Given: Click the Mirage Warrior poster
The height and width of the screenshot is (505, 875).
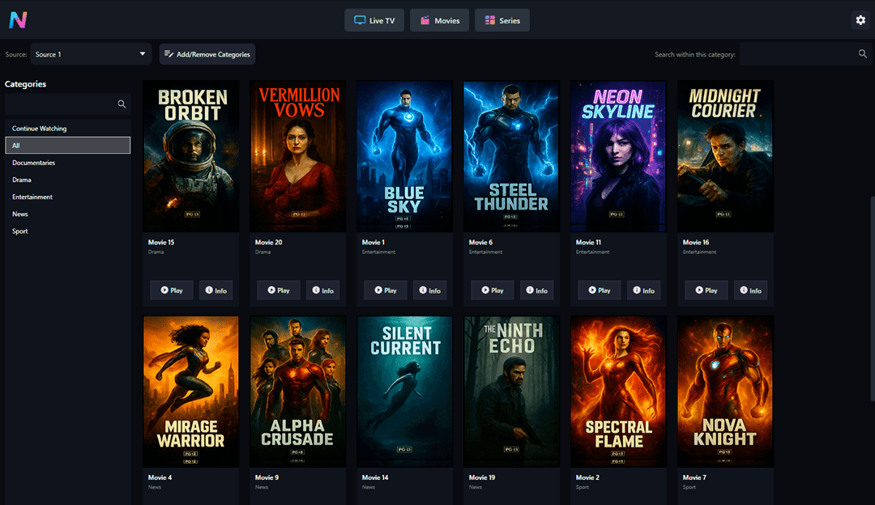Looking at the screenshot, I should point(190,391).
